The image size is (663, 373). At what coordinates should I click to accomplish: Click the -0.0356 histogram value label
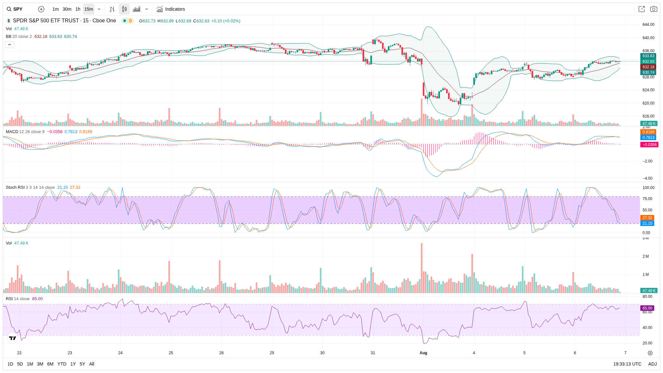[649, 145]
